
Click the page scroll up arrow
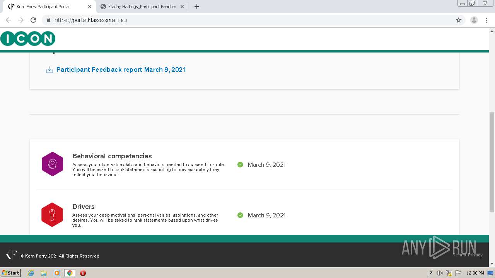pos(492,31)
